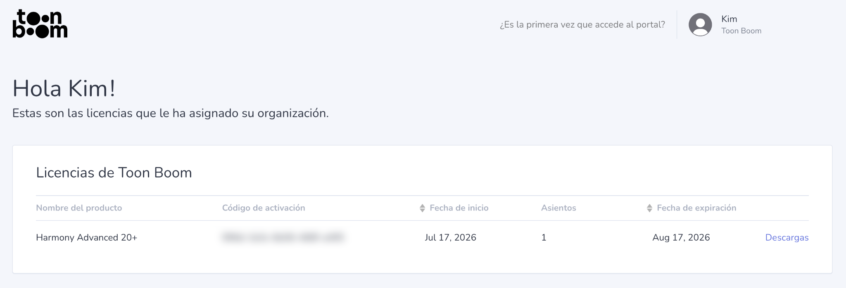Open the Kim user avatar icon
Viewport: 846px width, 288px height.
(x=700, y=25)
